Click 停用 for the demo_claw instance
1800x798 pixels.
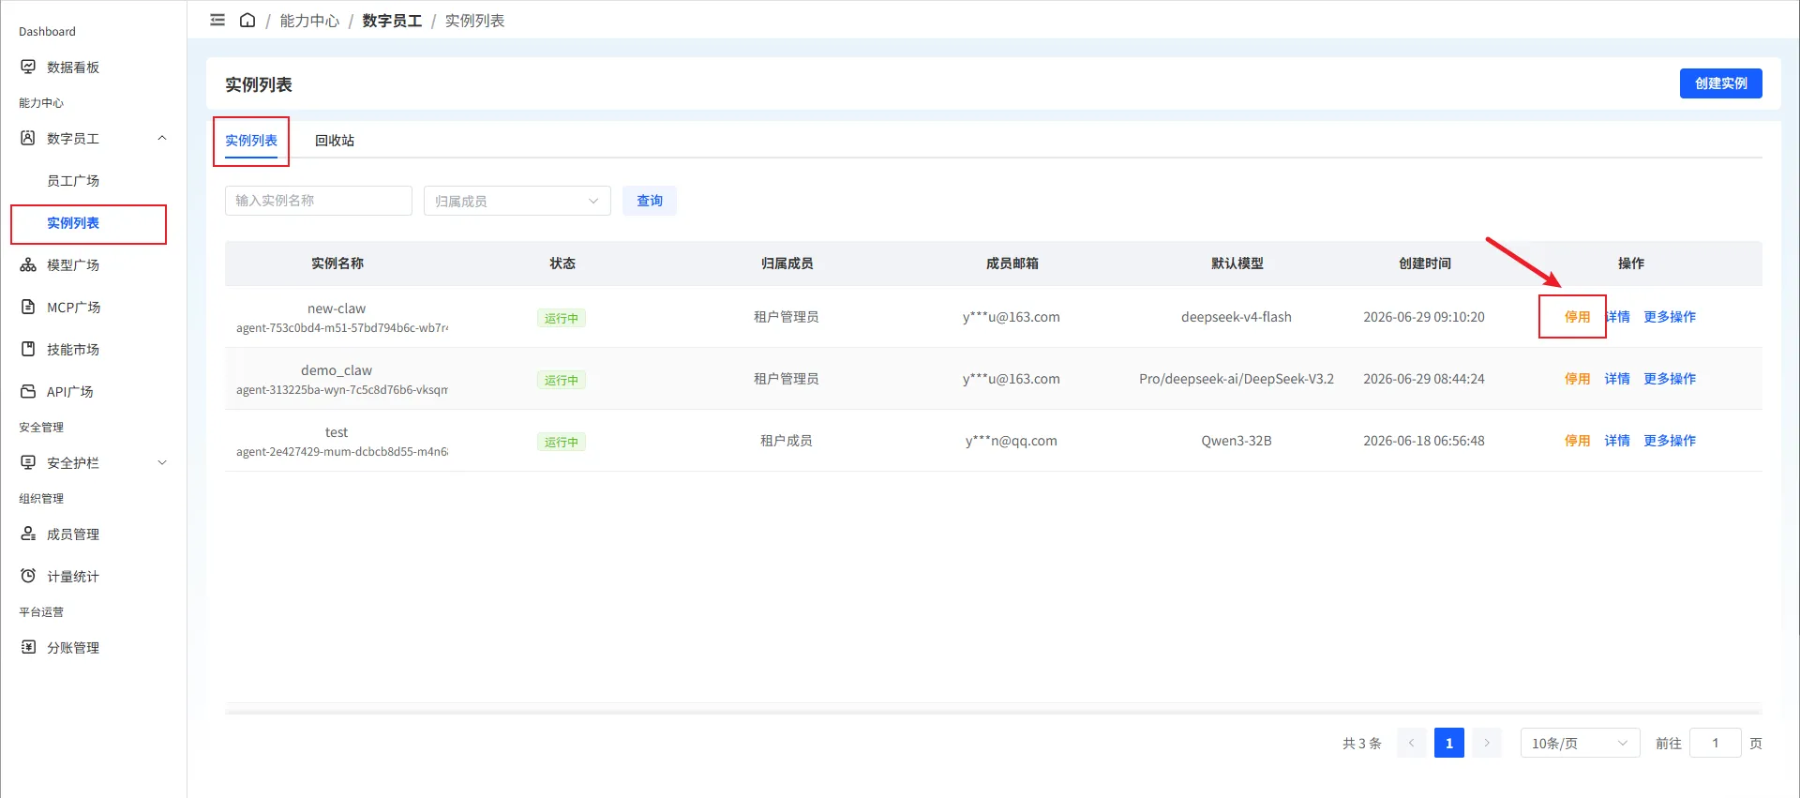tap(1577, 379)
